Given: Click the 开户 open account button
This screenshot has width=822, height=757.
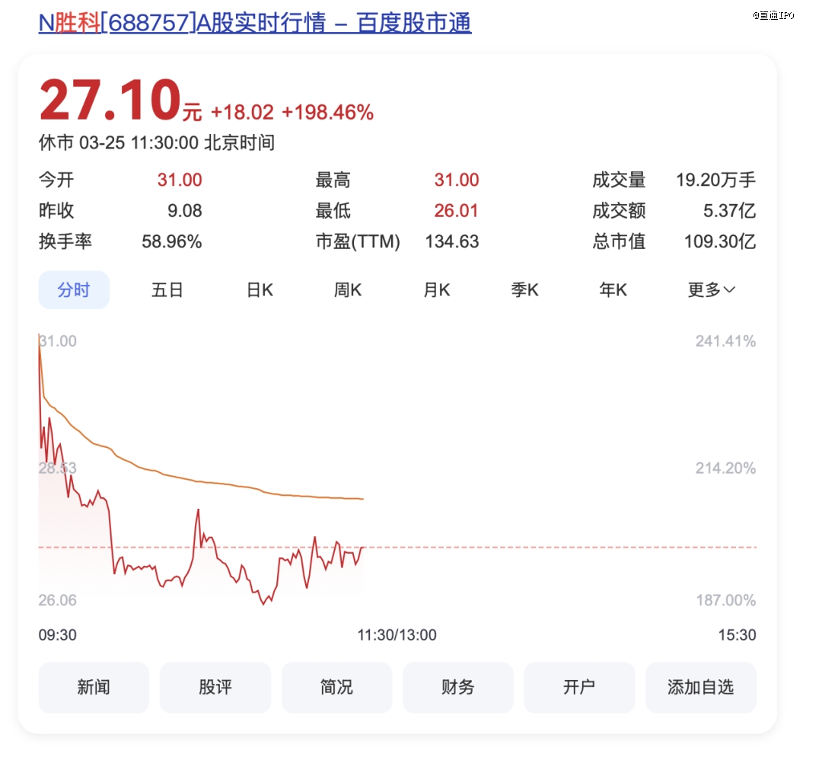Looking at the screenshot, I should click(579, 687).
